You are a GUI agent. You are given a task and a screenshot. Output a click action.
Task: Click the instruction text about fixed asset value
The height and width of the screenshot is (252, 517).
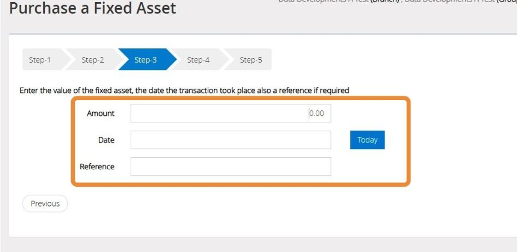click(184, 90)
